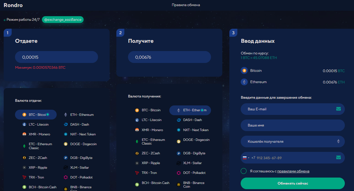The height and width of the screenshot is (191, 354).
Task: Click the exchange rate text 1 BTC = 45.07088 ETH
Action: (x=259, y=58)
